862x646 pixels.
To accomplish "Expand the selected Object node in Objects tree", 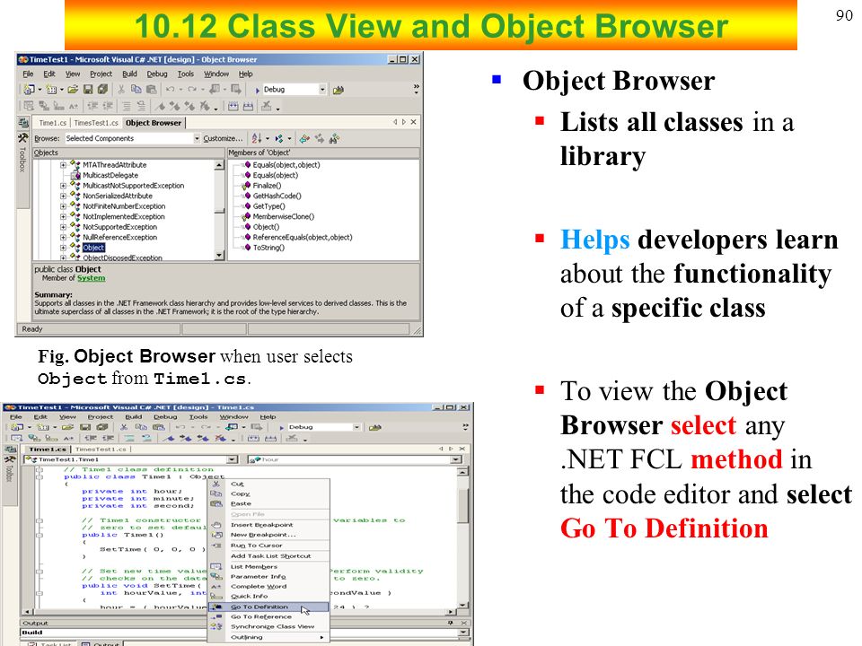I will (63, 248).
